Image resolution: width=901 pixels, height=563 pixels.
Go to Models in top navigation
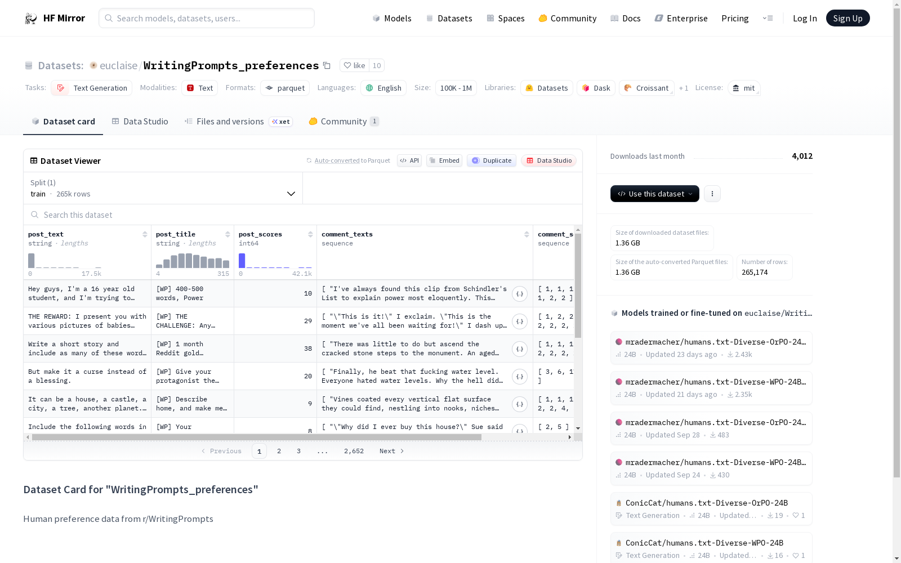392,18
